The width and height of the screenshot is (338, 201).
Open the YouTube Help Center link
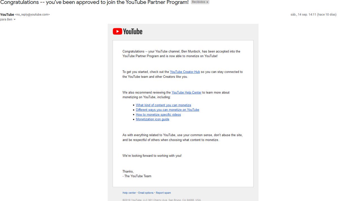pyautogui.click(x=186, y=92)
